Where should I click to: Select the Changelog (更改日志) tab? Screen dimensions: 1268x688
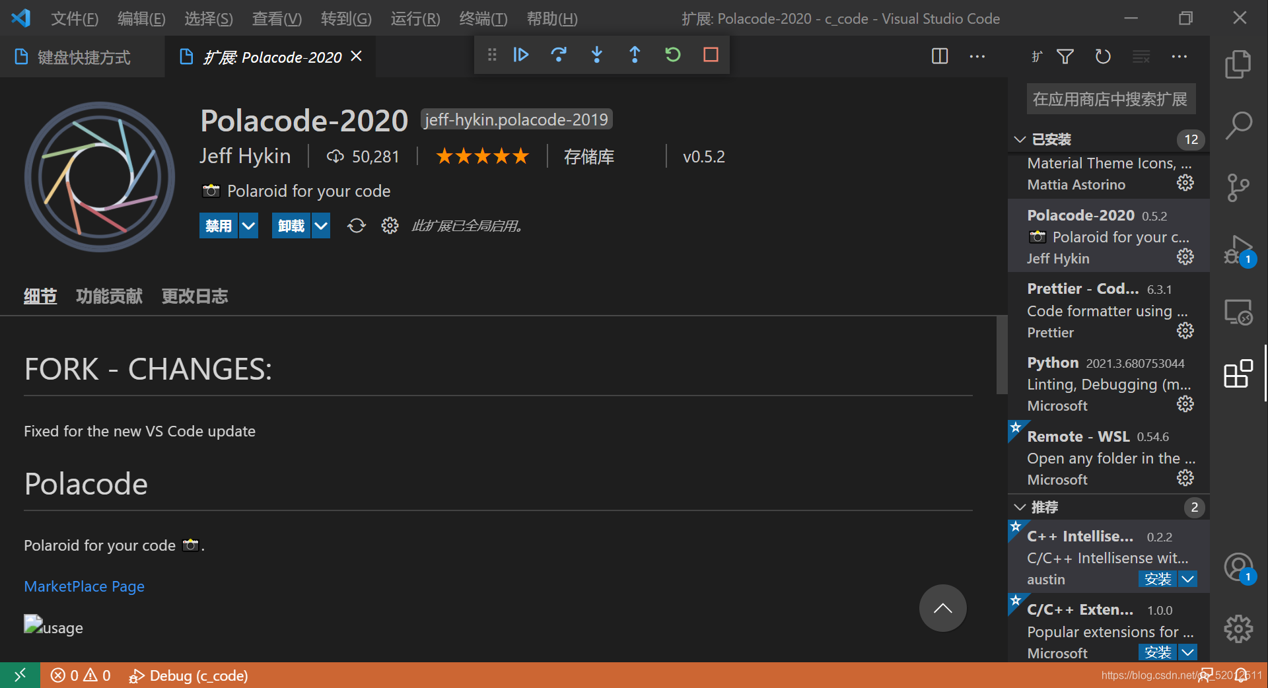[x=195, y=296]
